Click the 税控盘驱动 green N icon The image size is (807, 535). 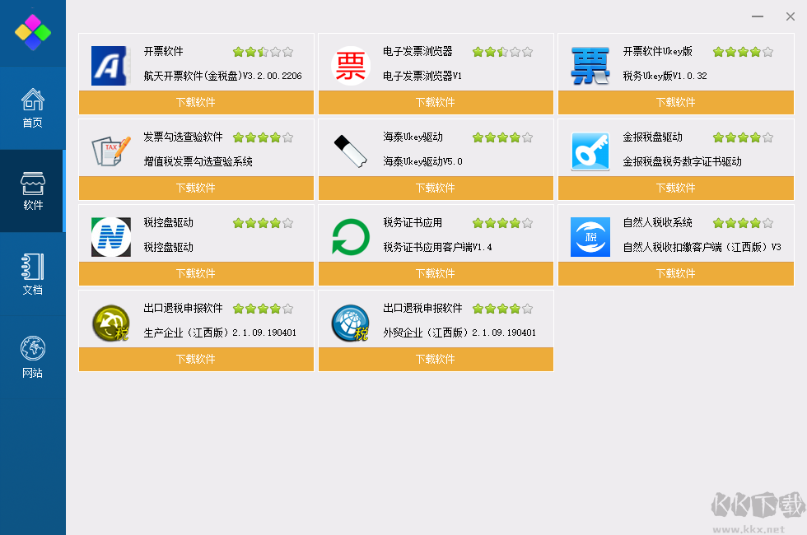[x=110, y=236]
